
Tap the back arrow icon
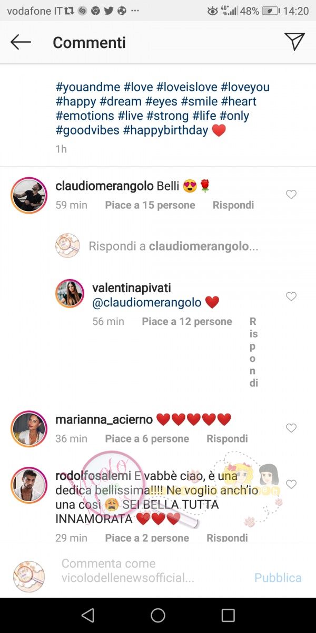tap(21, 42)
